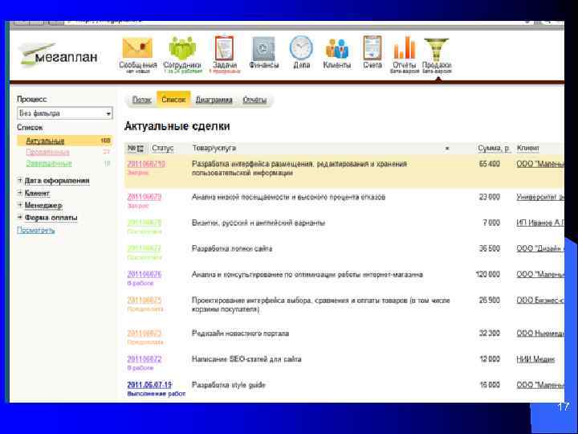Click the "Визитки, русский и английский варианты" text
The width and height of the screenshot is (578, 434).
click(x=258, y=223)
